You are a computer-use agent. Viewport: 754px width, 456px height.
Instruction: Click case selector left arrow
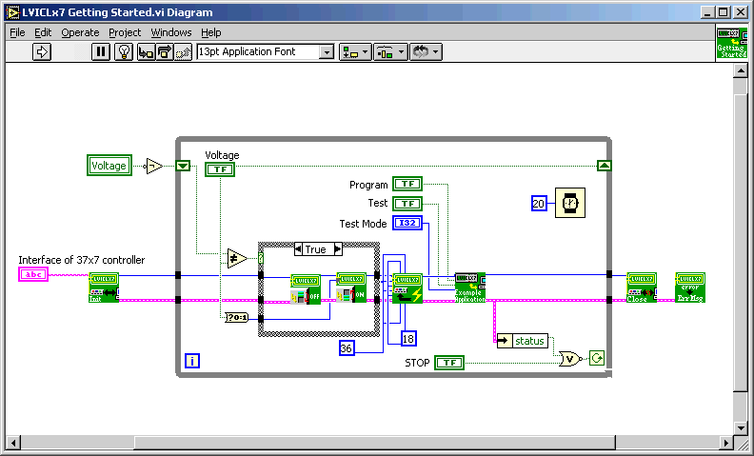299,249
